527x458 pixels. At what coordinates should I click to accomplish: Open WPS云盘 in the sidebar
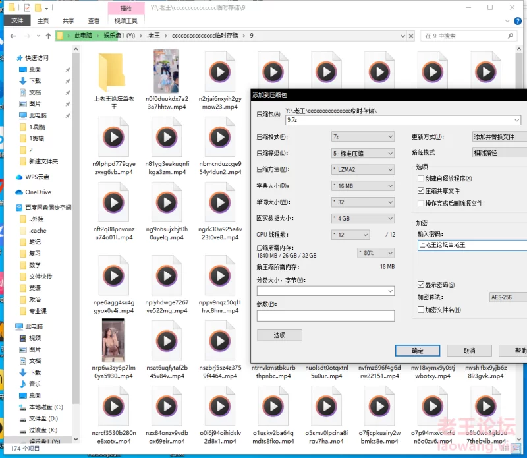click(38, 177)
